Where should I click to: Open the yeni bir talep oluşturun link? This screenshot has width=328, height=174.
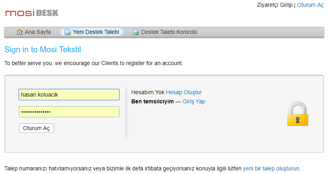272,168
